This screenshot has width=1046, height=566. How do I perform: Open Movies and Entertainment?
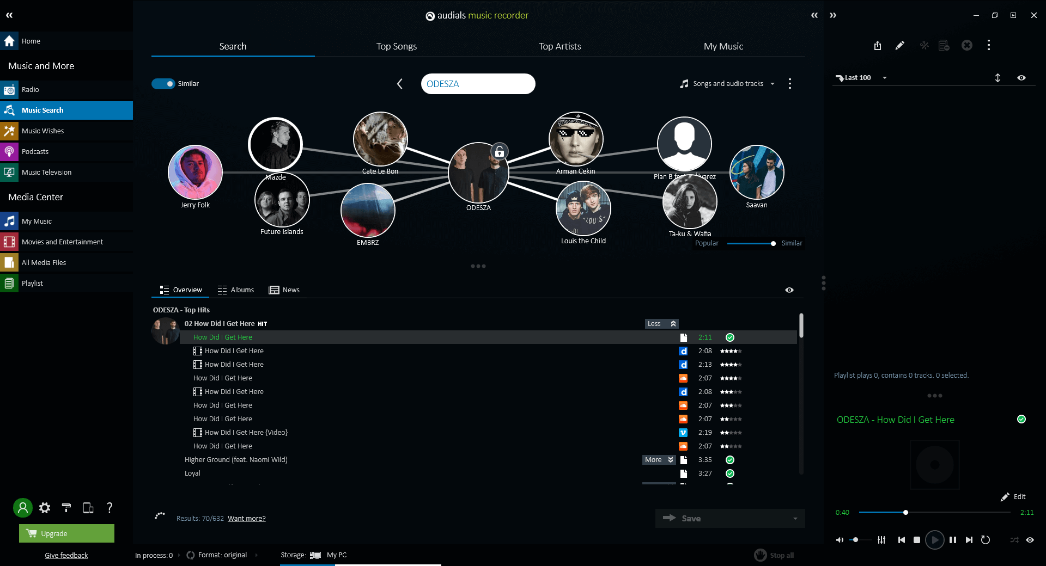coord(66,242)
